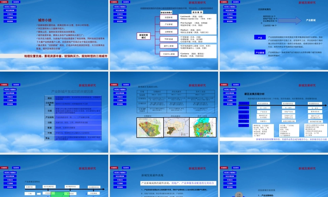Click the 行政中心新城 box
Screen dimensions: 328x197
point(169,54)
